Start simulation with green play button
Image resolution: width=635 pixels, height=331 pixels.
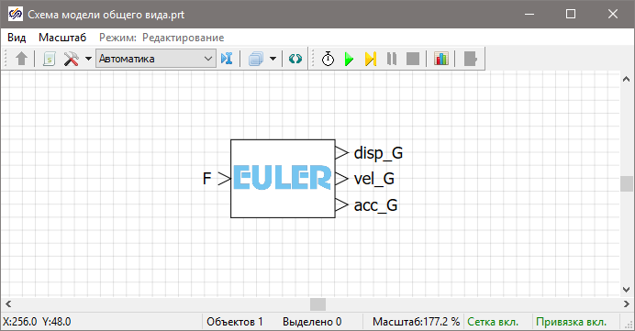[349, 59]
